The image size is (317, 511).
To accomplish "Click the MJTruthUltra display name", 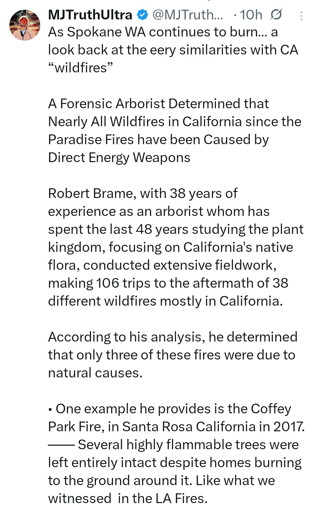I will point(90,15).
